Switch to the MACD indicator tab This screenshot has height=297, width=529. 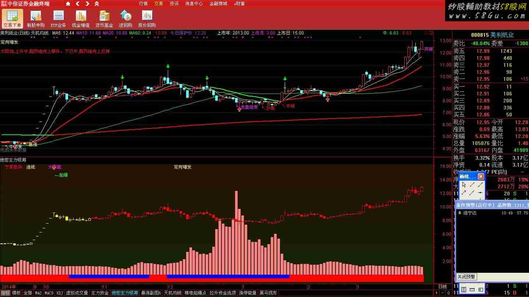point(49,293)
